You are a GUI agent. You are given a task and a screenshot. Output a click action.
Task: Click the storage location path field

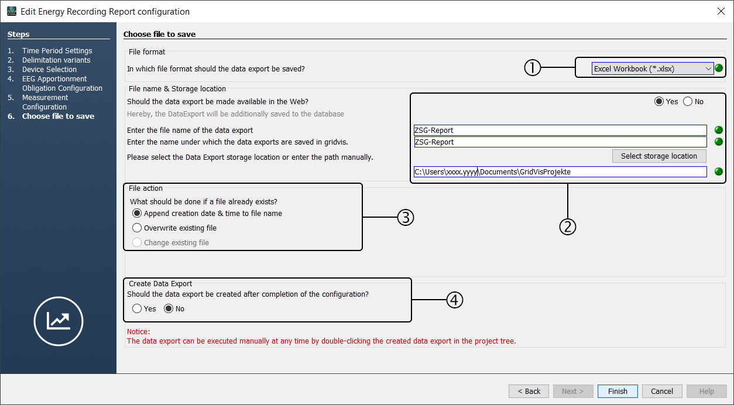560,172
